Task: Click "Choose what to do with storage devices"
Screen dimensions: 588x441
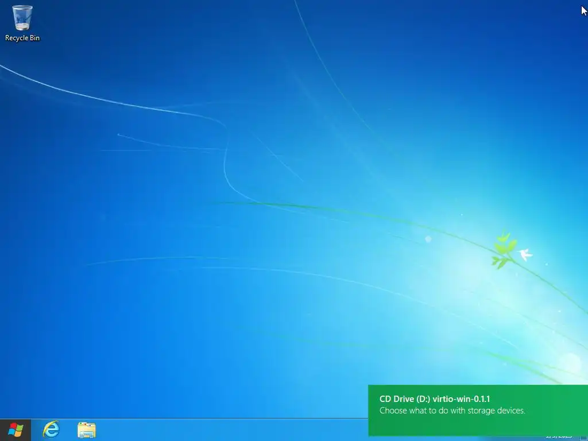Action: coord(452,411)
